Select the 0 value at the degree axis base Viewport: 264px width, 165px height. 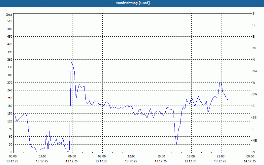11,152
